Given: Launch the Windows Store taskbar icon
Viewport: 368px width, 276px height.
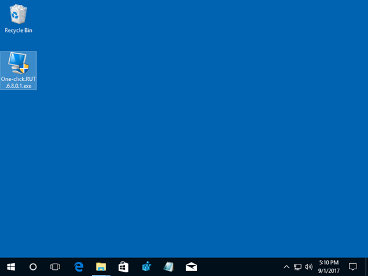Looking at the screenshot, I should 123,267.
